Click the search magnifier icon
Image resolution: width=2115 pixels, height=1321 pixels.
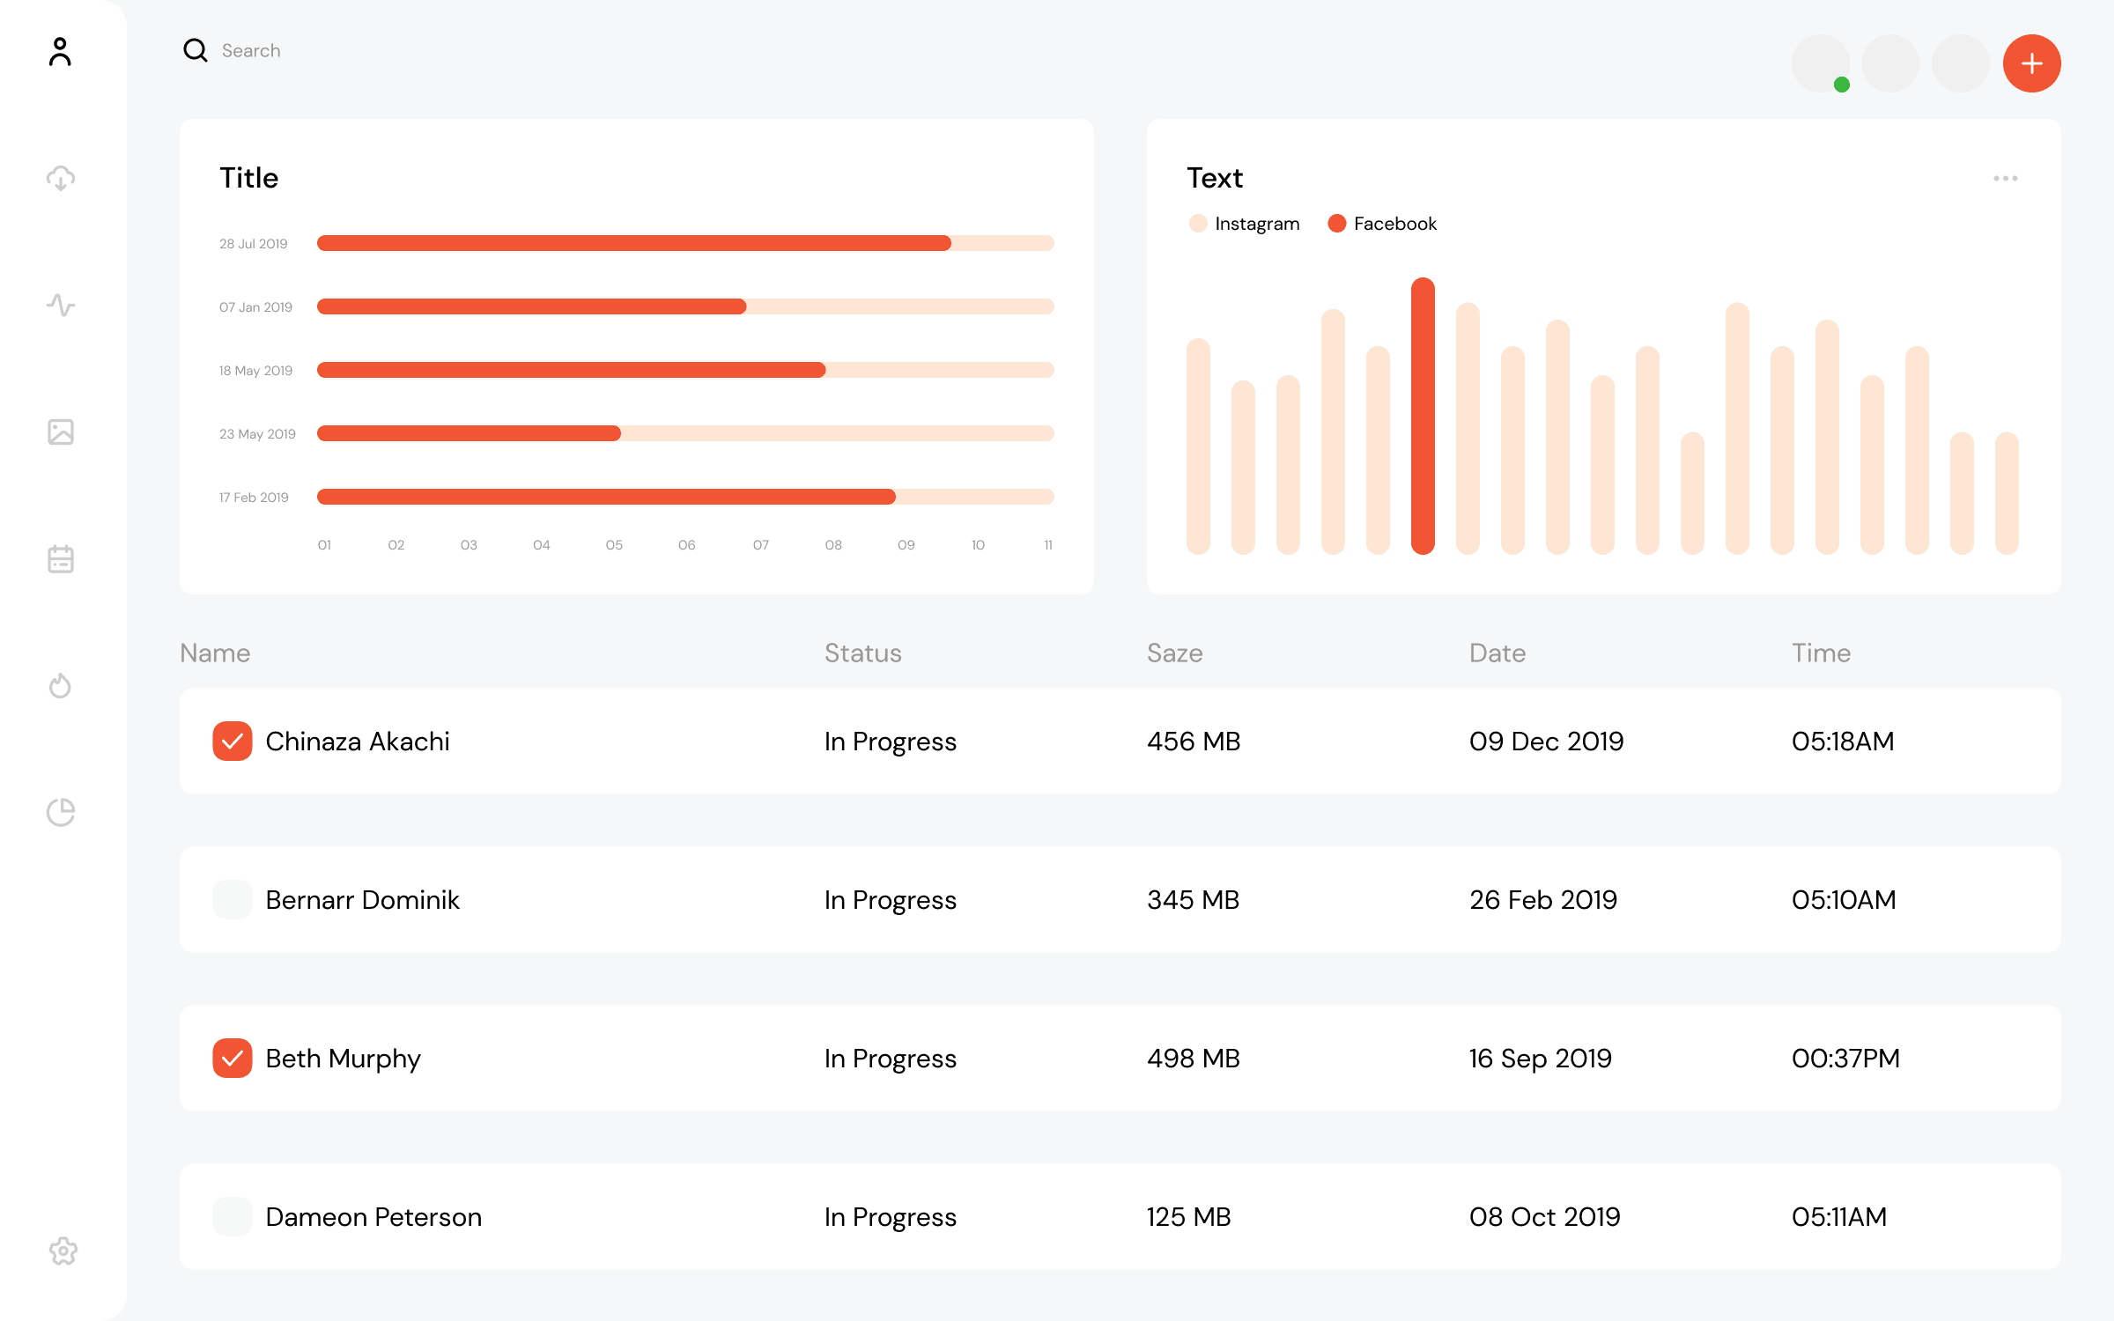click(195, 50)
